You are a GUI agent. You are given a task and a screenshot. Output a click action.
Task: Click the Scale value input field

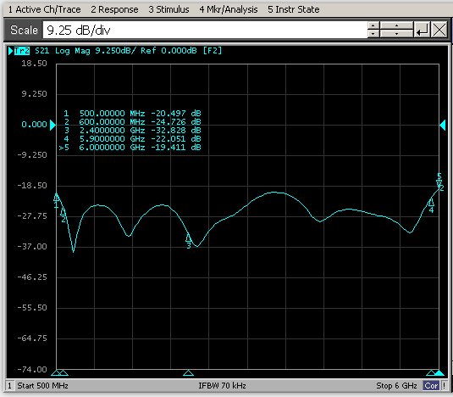tap(205, 30)
